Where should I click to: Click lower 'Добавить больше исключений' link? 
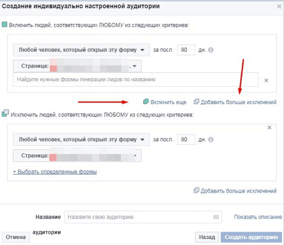239,191
